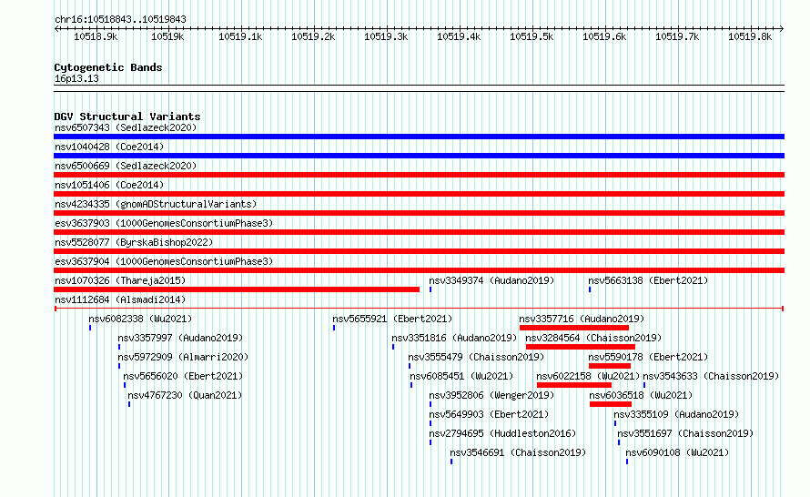Click the nsv1040428 (Coe2014) label

109,147
